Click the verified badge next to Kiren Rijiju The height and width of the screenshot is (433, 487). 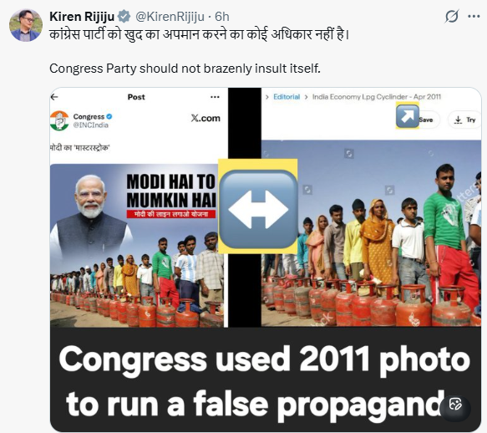pyautogui.click(x=124, y=16)
